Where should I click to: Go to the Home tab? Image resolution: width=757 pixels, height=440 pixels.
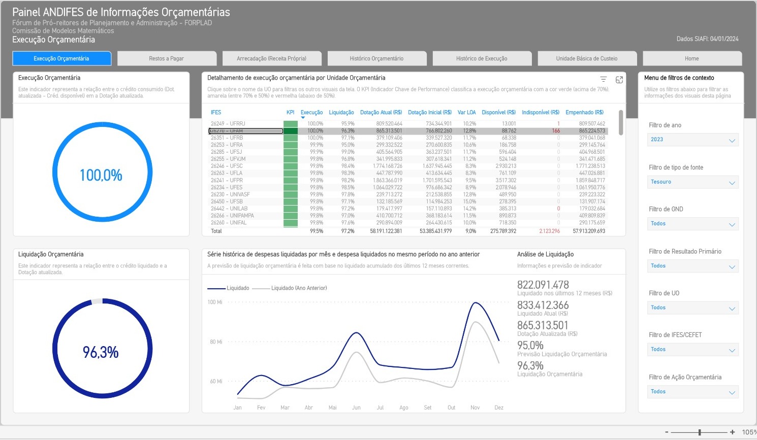pos(692,58)
